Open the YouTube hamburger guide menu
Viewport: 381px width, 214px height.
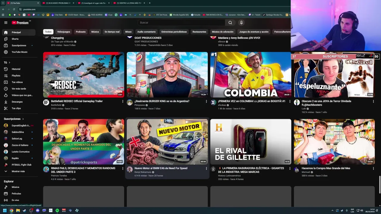tap(6, 23)
